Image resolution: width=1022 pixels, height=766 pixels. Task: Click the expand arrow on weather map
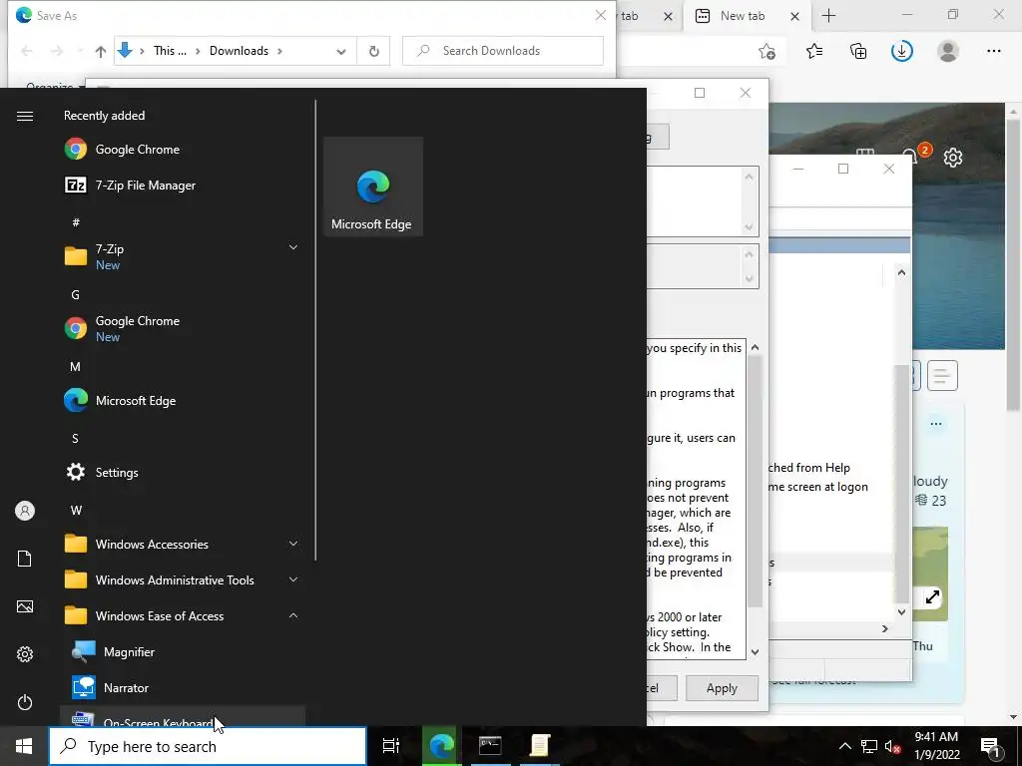pyautogui.click(x=933, y=596)
